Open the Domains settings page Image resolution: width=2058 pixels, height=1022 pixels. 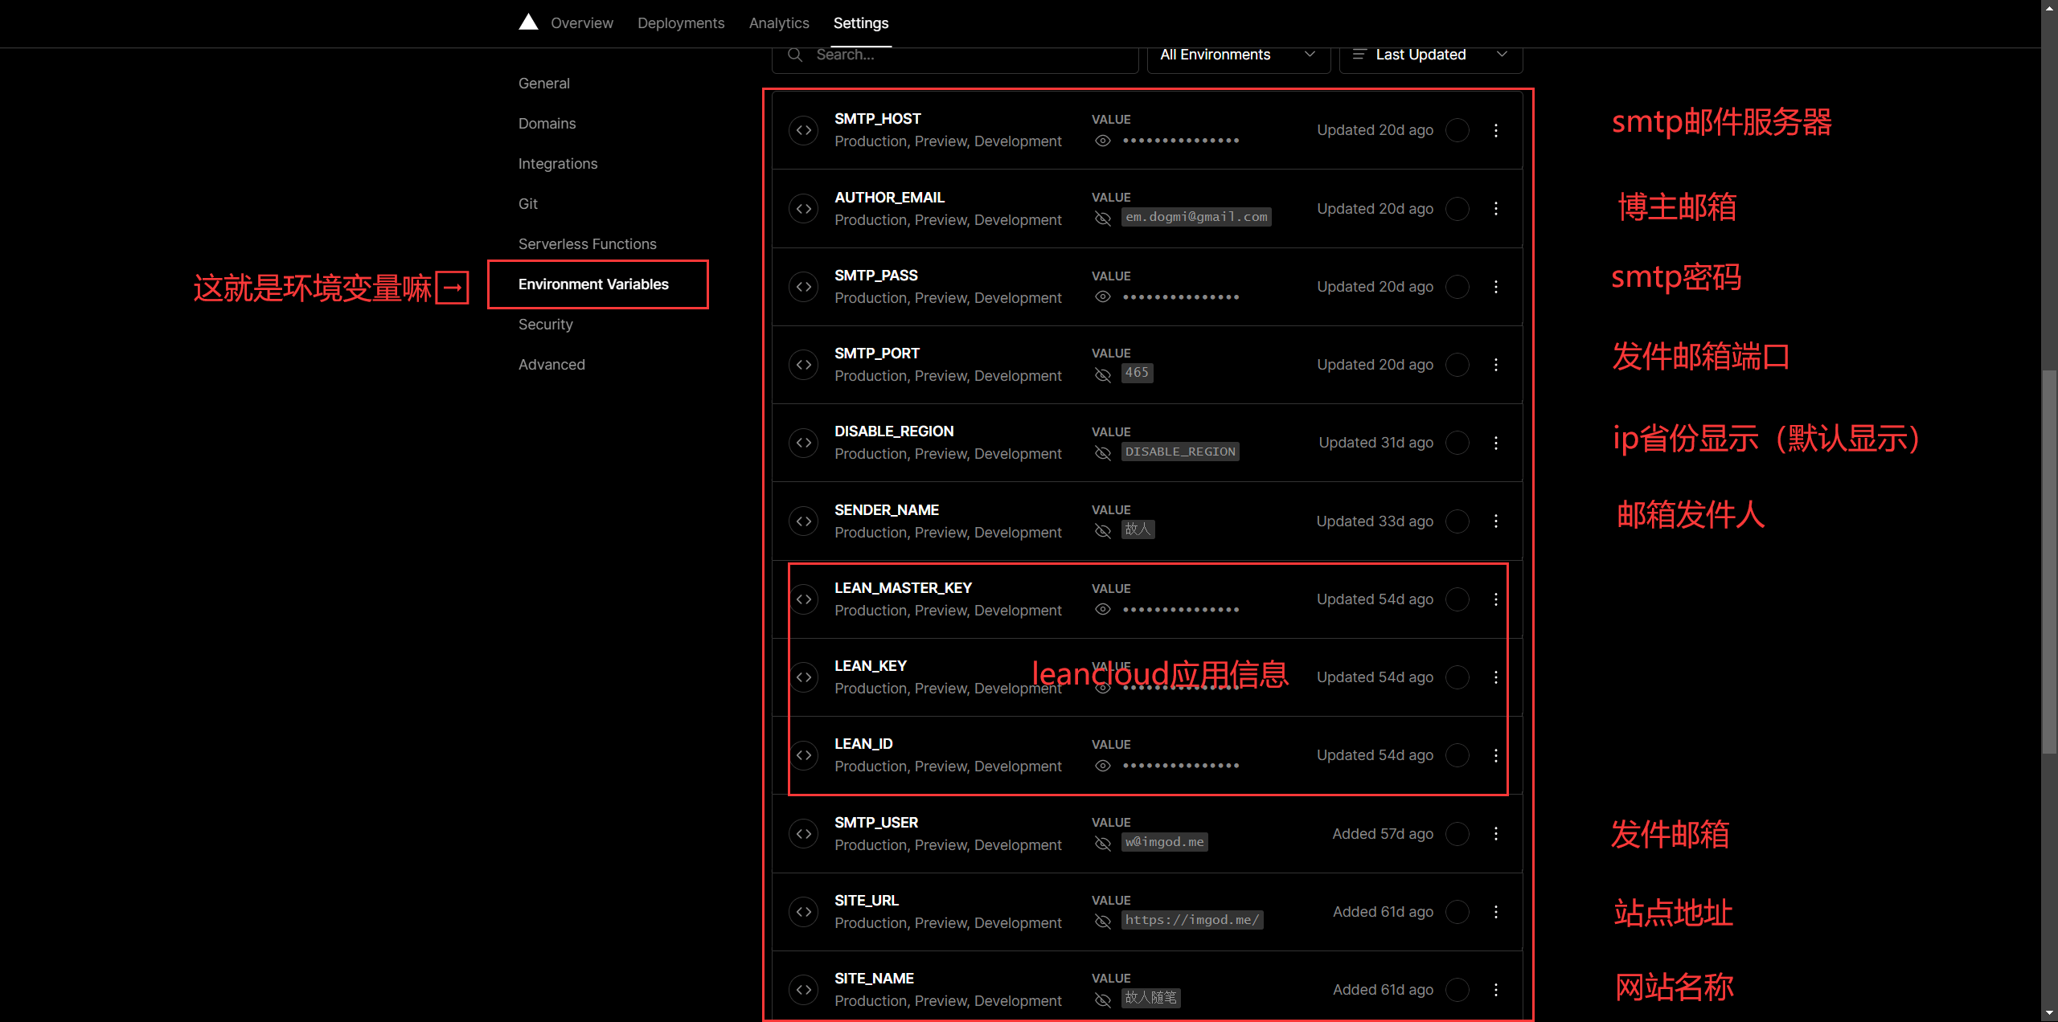pyautogui.click(x=547, y=124)
